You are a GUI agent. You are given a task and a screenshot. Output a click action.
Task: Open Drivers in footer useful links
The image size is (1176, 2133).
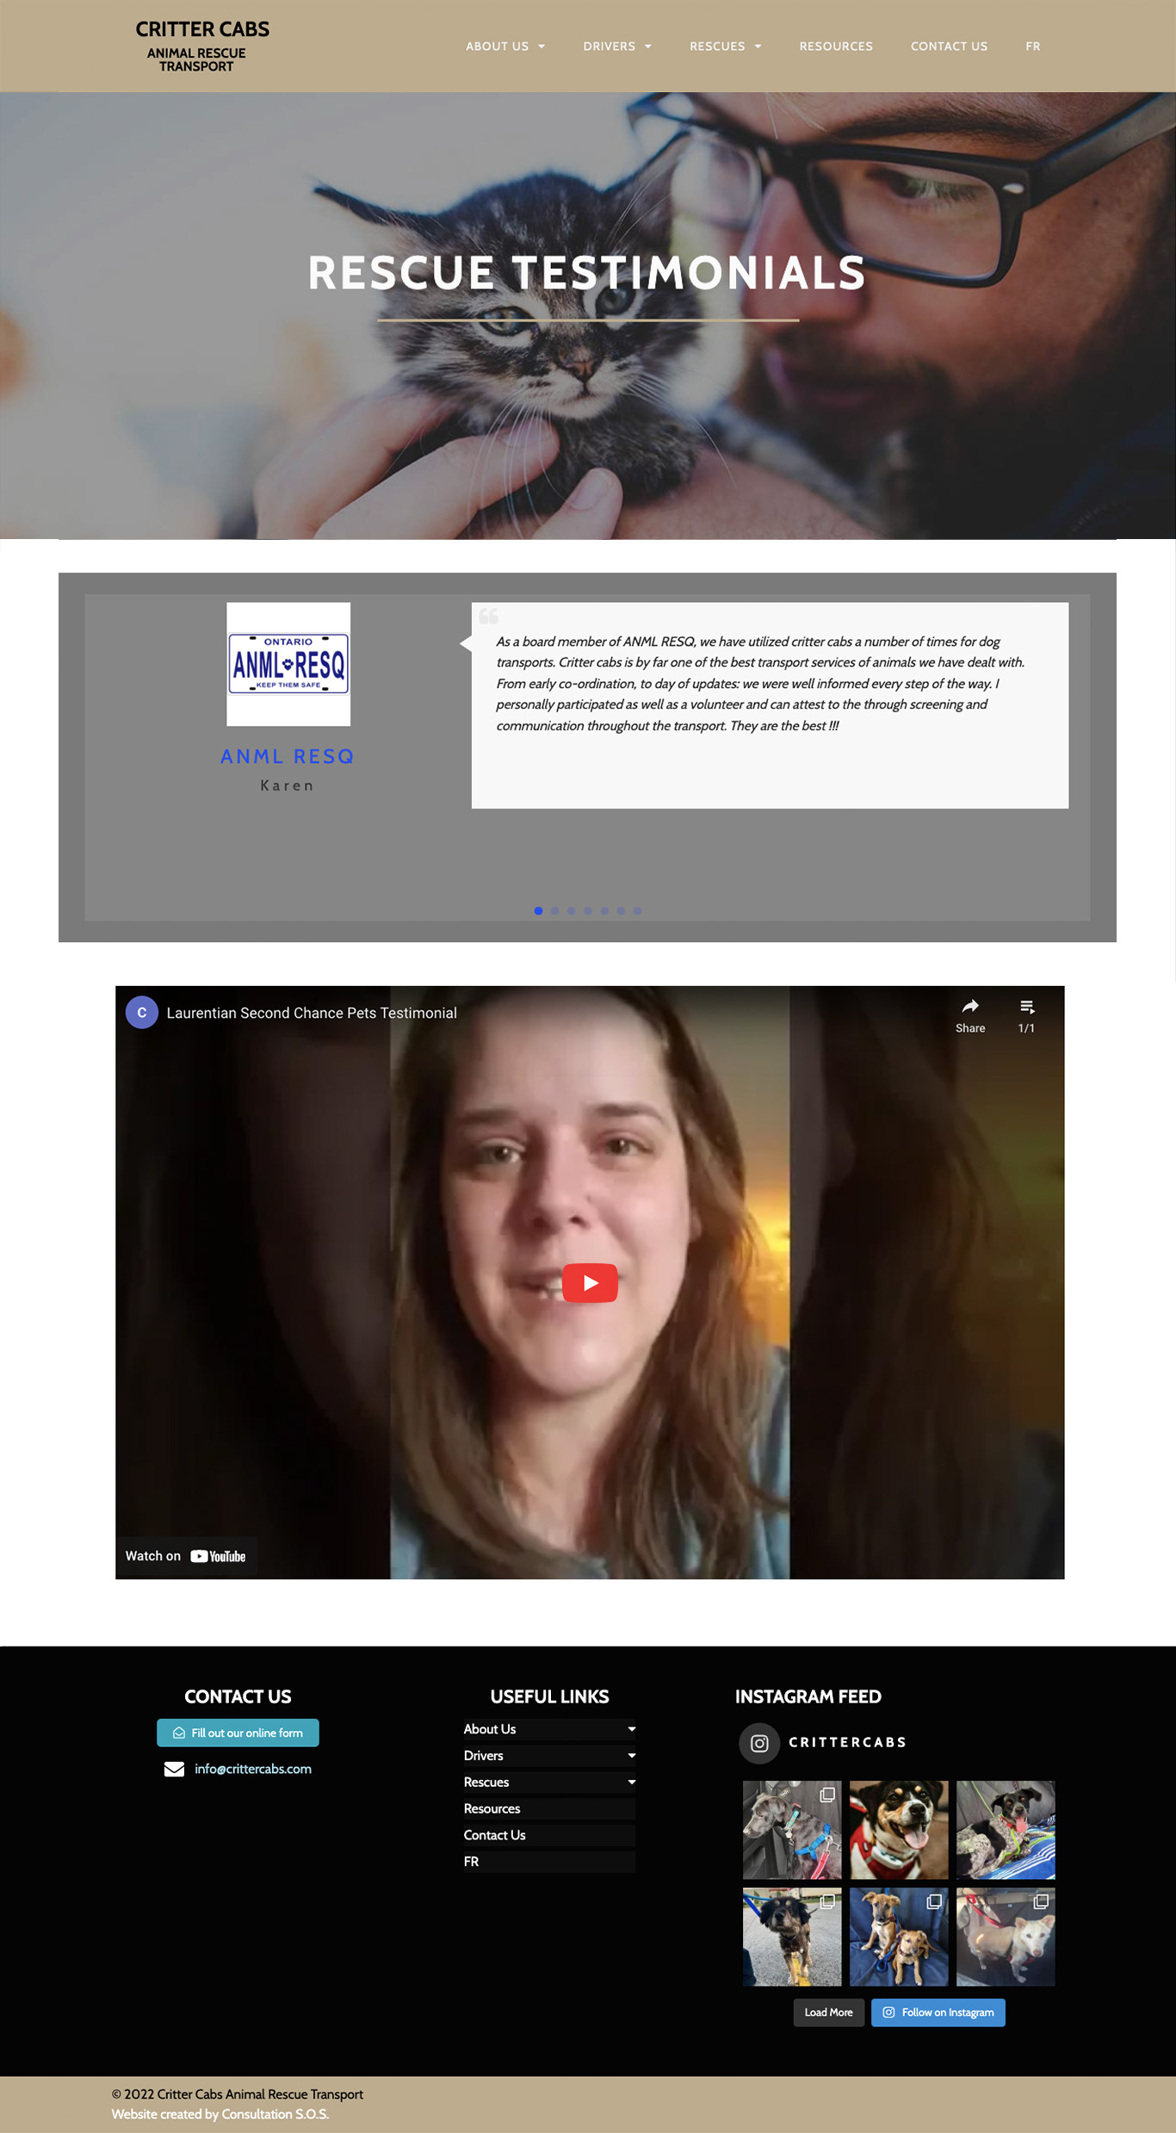pyautogui.click(x=483, y=1756)
